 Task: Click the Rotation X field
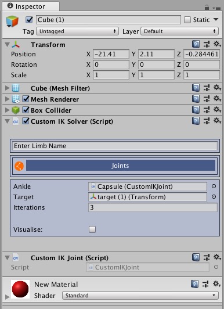tap(111, 64)
